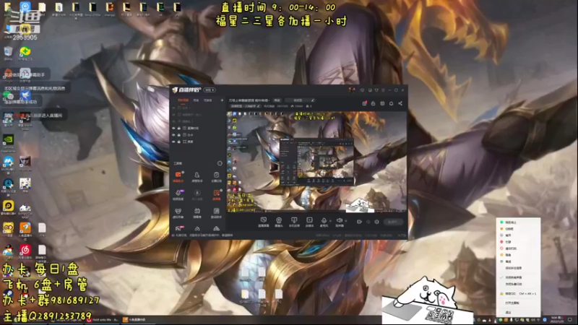Click the share icon in the title row
The height and width of the screenshot is (325, 578).
coord(400,103)
